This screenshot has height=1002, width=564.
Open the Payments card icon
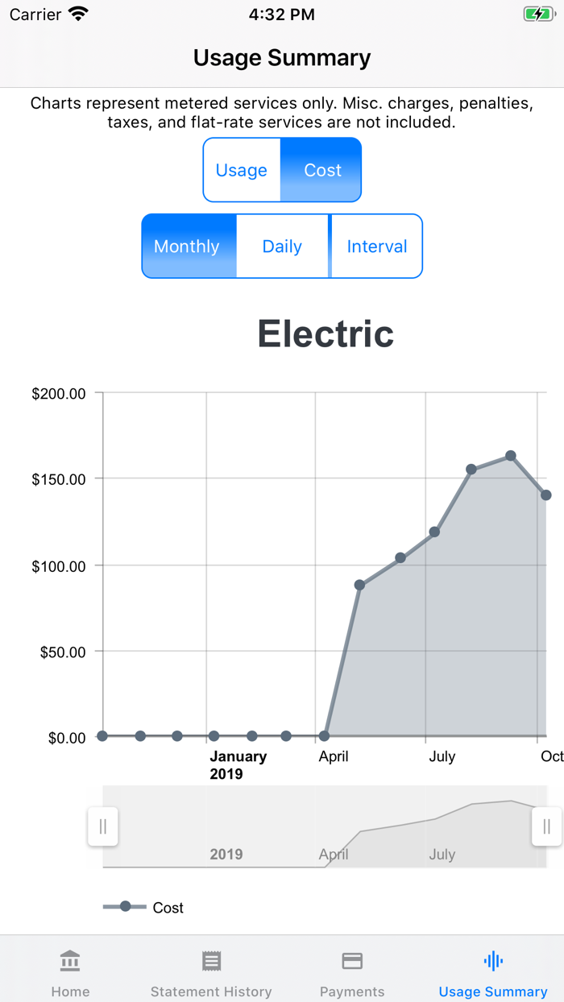[352, 960]
